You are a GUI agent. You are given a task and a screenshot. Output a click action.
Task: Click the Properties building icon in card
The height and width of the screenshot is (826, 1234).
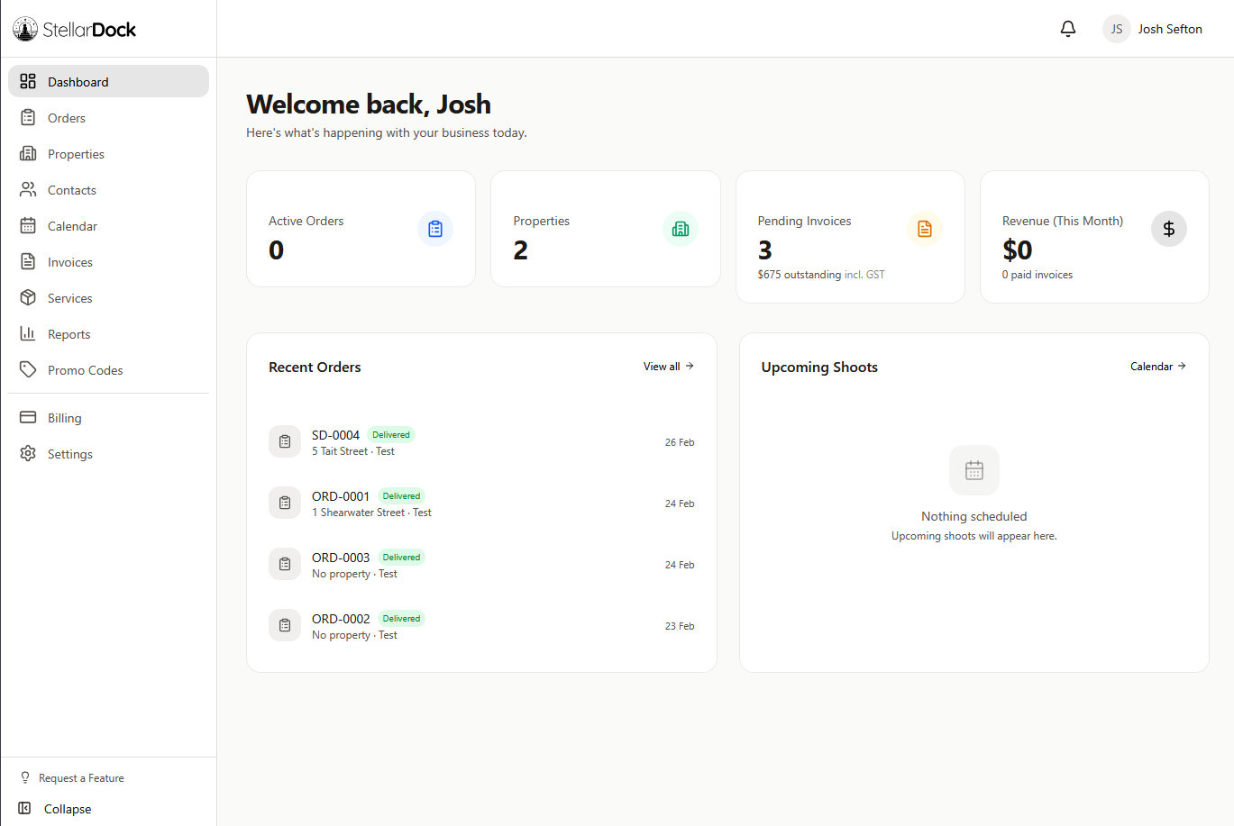point(681,229)
